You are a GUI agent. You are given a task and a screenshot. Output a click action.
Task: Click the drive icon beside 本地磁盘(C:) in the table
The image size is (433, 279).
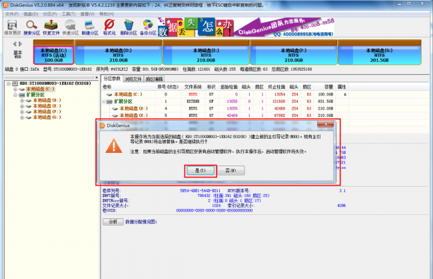[x=109, y=94]
